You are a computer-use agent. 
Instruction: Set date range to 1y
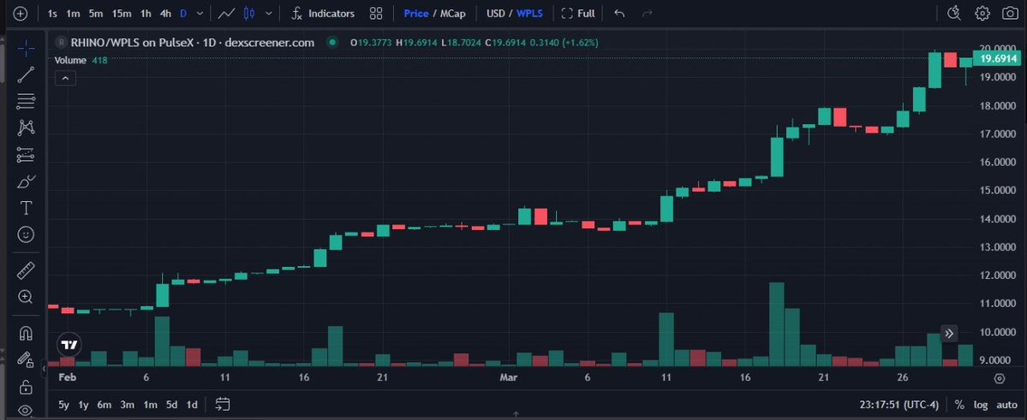point(83,405)
